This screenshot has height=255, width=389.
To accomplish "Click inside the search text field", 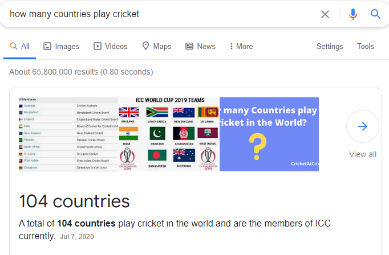I will (161, 14).
